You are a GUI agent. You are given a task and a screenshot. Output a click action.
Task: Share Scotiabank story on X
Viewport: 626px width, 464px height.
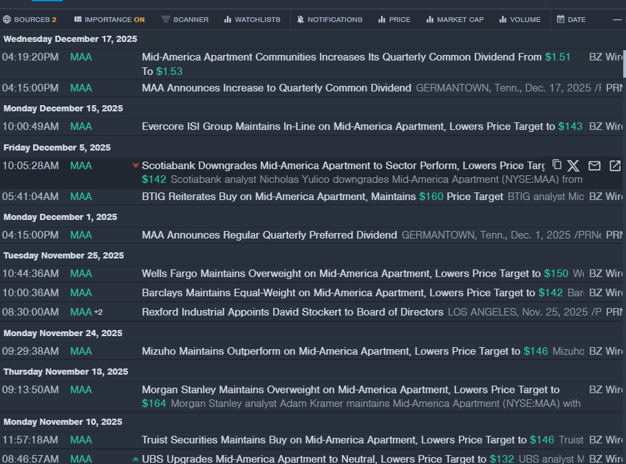[x=574, y=166]
